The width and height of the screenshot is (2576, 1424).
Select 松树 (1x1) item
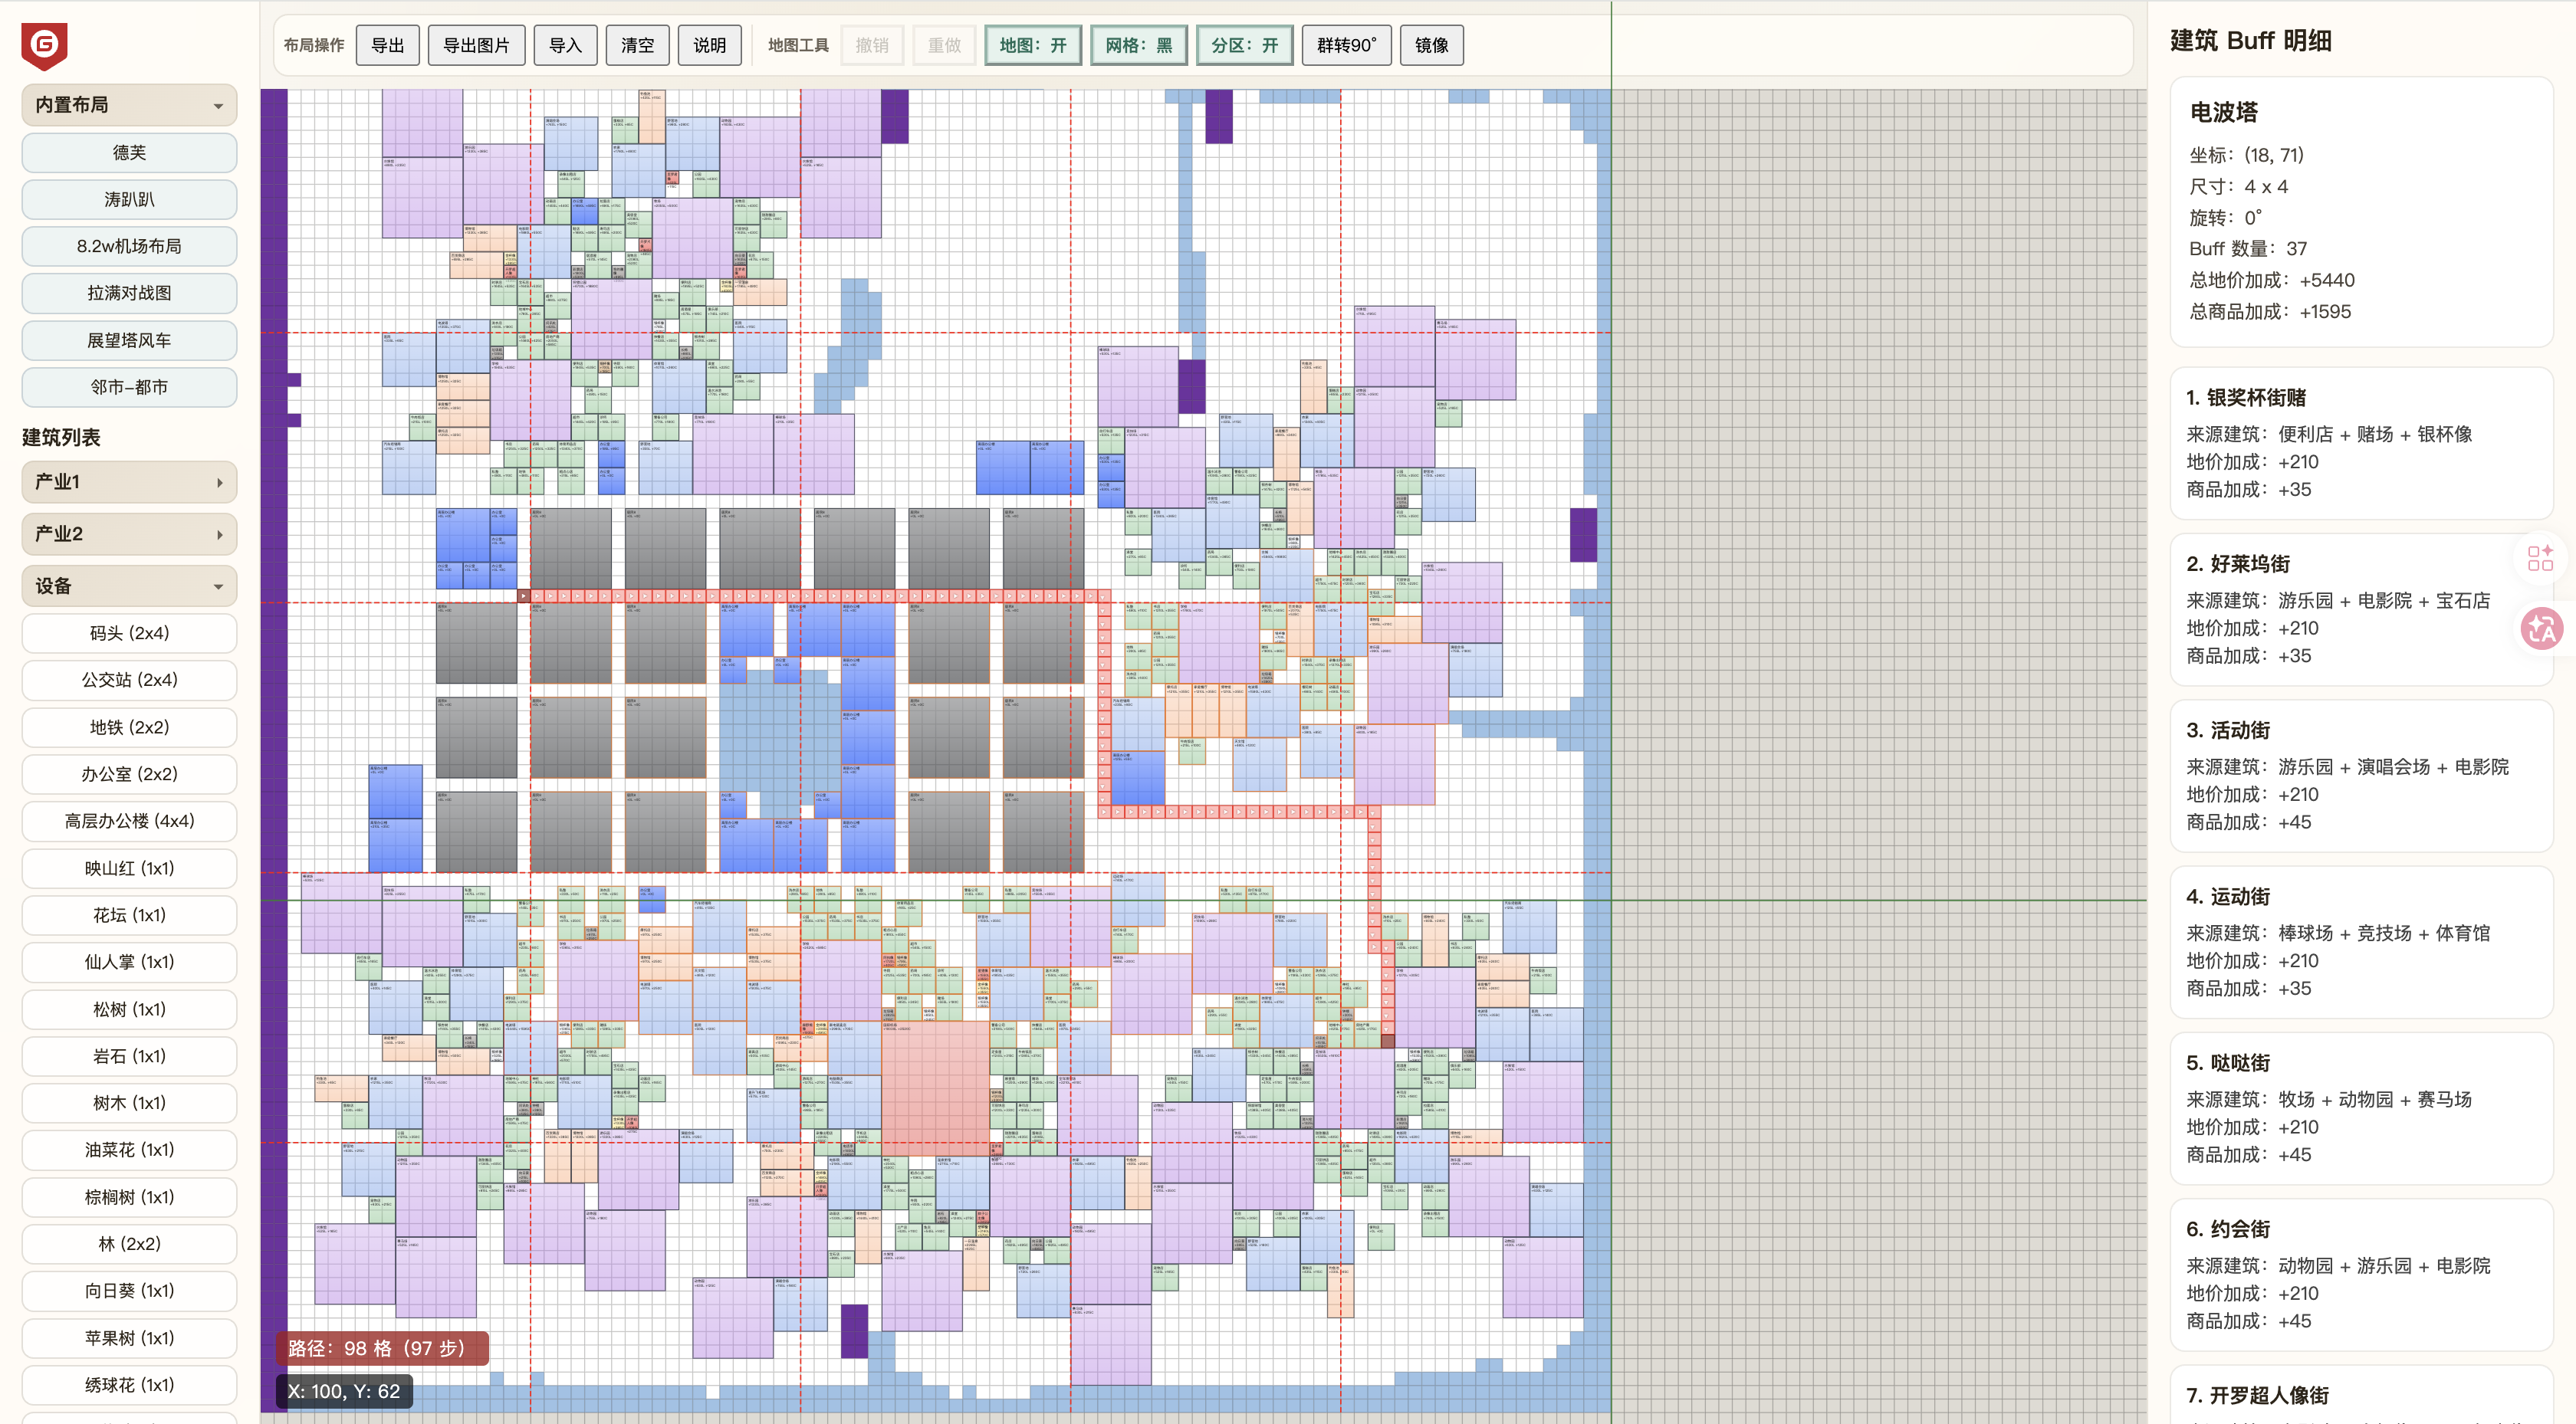129,1009
